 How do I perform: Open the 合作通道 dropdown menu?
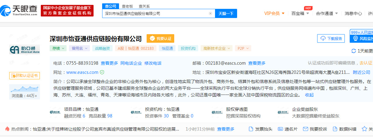point(327,13)
